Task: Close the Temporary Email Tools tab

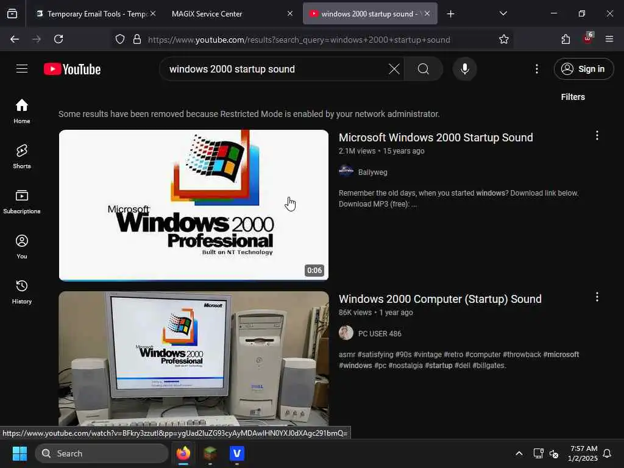Action: click(x=153, y=13)
